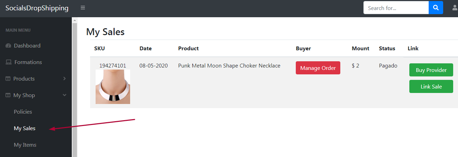Image resolution: width=458 pixels, height=157 pixels.
Task: Click the Dashboard gauge icon
Action: point(9,46)
